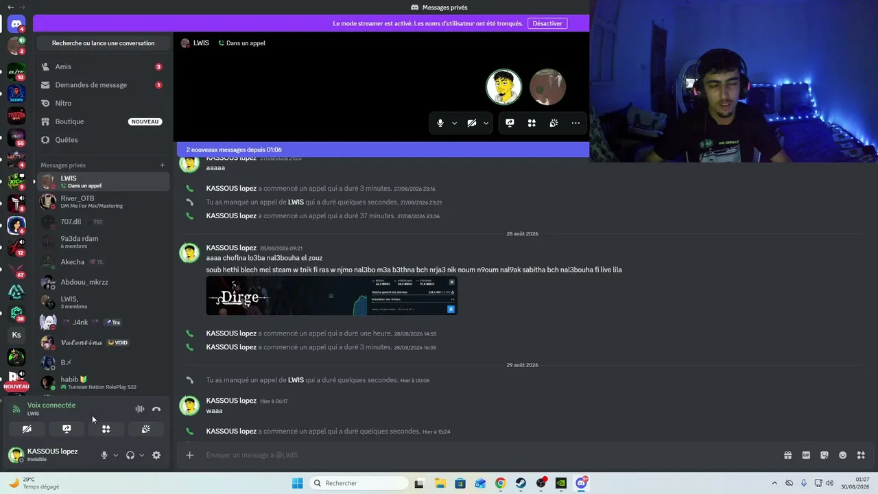Viewport: 878px width, 494px height.
Task: Open the habib conversation
Action: pyautogui.click(x=102, y=383)
